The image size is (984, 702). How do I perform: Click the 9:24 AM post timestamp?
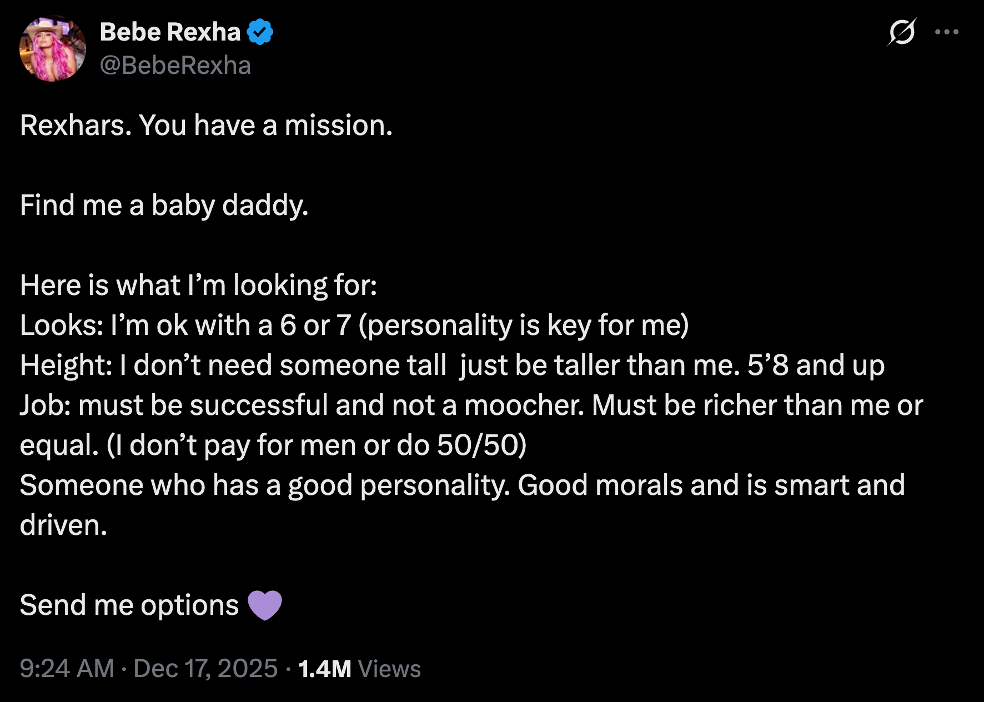(x=67, y=668)
